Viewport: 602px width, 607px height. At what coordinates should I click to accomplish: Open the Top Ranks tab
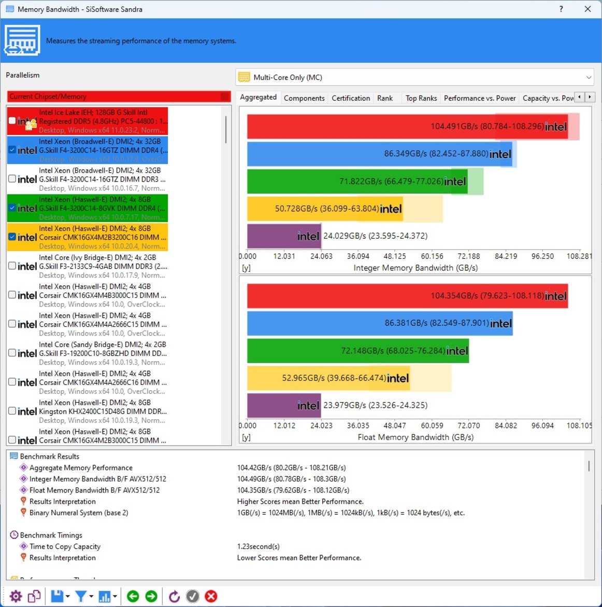[x=421, y=98]
